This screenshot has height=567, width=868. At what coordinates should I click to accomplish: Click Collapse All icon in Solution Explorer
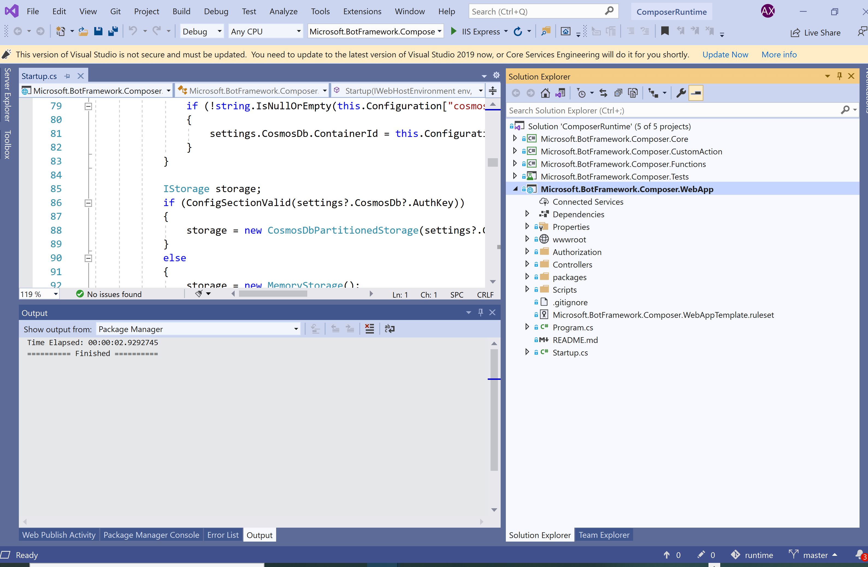tap(618, 93)
